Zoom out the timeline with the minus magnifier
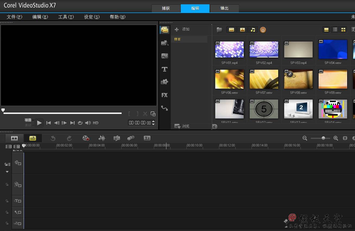This screenshot has height=231, width=355. (x=305, y=138)
